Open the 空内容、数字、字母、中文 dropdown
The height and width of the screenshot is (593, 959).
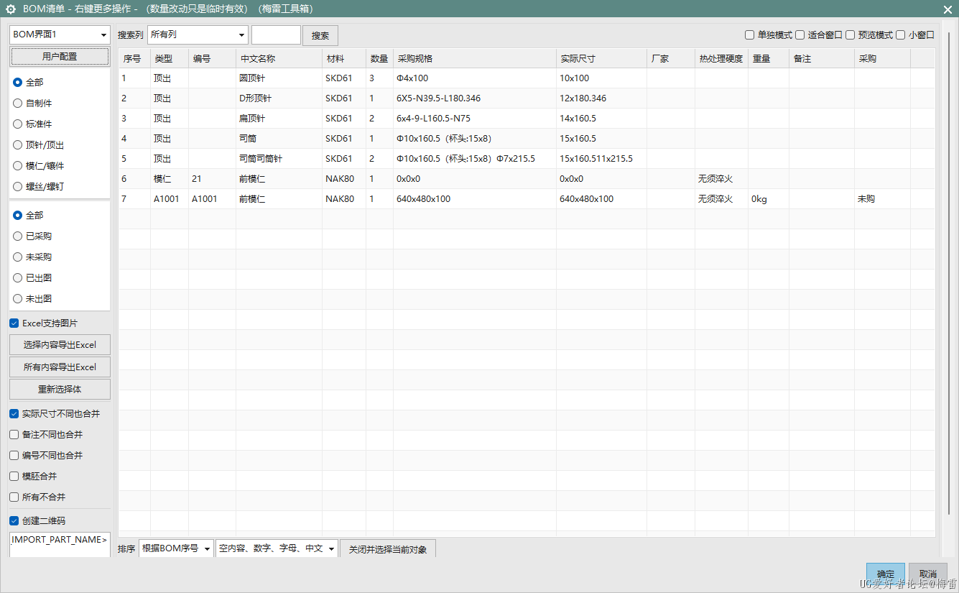277,548
